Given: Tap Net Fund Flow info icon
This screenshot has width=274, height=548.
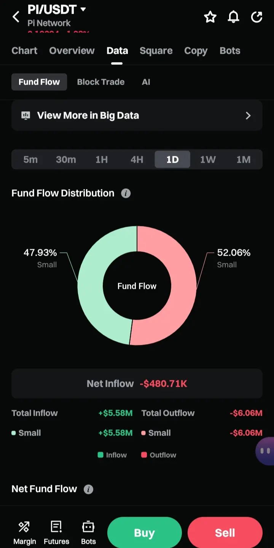Looking at the screenshot, I should [x=88, y=489].
